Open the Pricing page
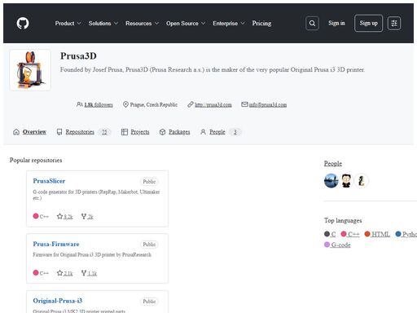The height and width of the screenshot is (313, 417). [261, 24]
